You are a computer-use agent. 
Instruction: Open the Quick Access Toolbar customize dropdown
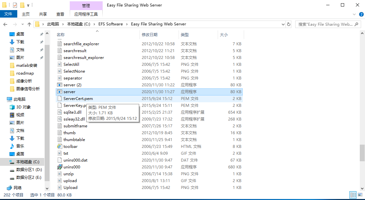(28, 5)
